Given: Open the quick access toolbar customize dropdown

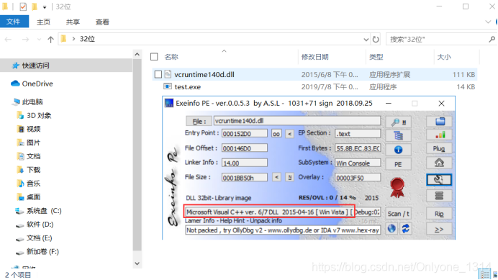Looking at the screenshot, I should tap(45, 7).
